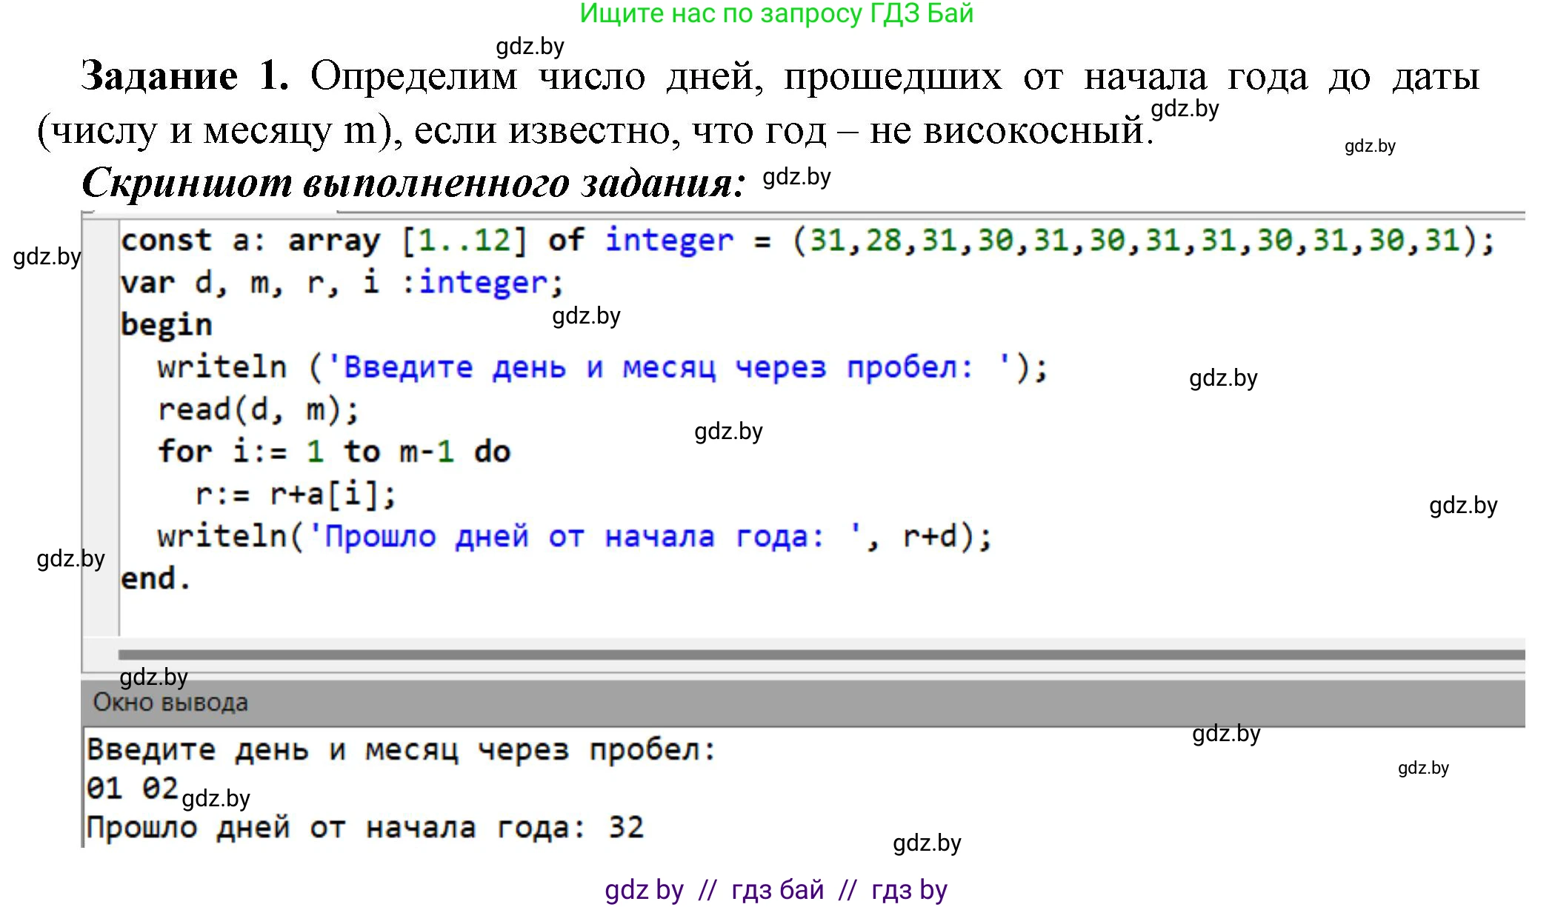1555x907 pixels.
Task: Click the end. keyword at code bottom
Action: coord(156,578)
